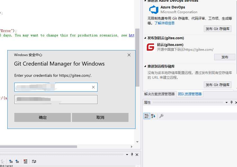Image resolution: width=237 pixels, height=167 pixels.
Task: Open bottom panel window position dropdown
Action: 127,155
